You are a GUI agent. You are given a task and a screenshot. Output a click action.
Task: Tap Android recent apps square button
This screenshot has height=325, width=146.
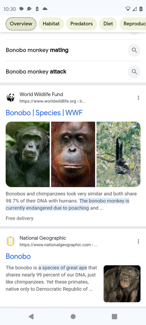(114, 316)
